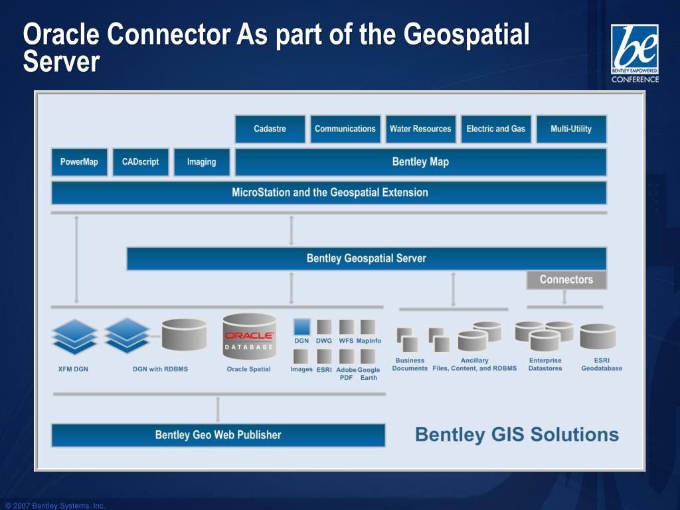This screenshot has width=680, height=510.
Task: Click the DGN with RDBMS layer stack icon
Action: click(x=127, y=335)
